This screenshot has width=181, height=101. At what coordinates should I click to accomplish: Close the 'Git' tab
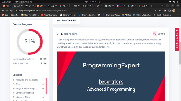click(33, 6)
